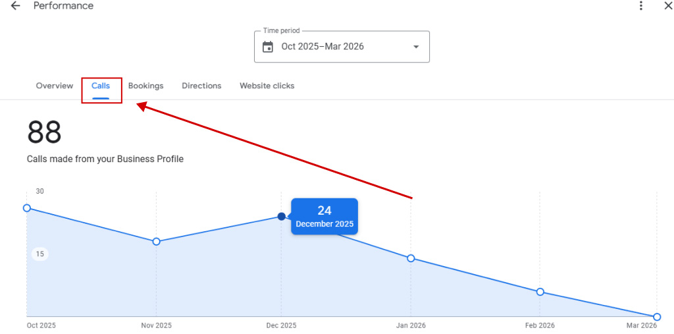Switch to the Overview tab
Image resolution: width=674 pixels, height=334 pixels.
coord(55,86)
